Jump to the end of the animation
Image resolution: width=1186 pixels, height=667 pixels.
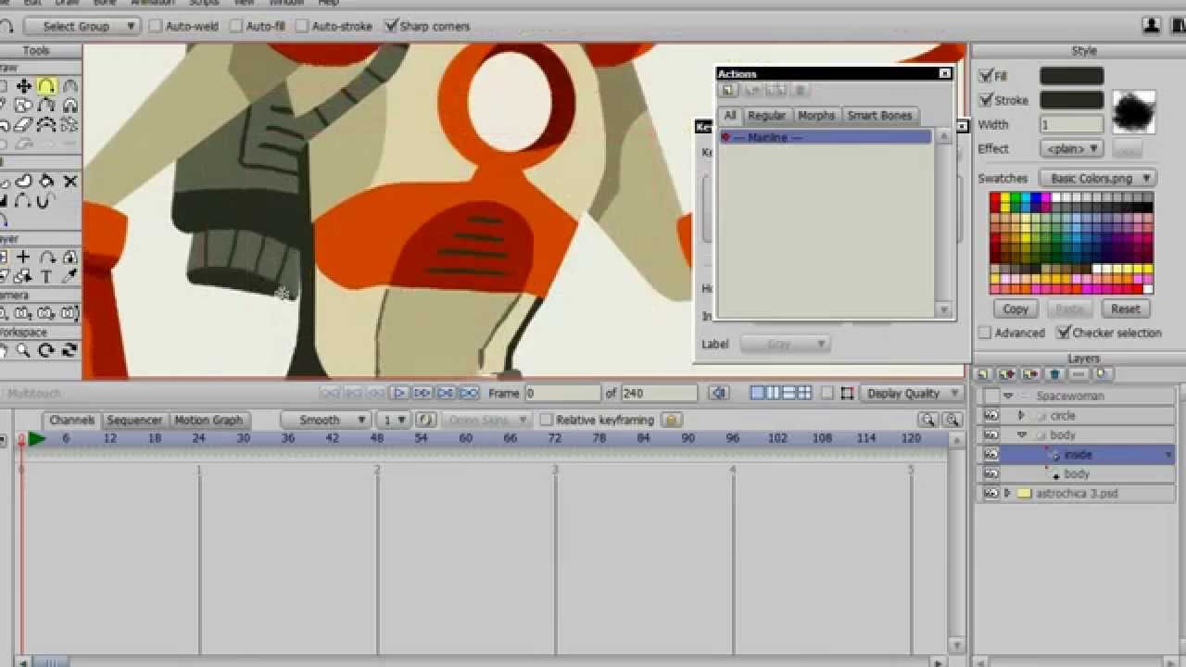(469, 393)
